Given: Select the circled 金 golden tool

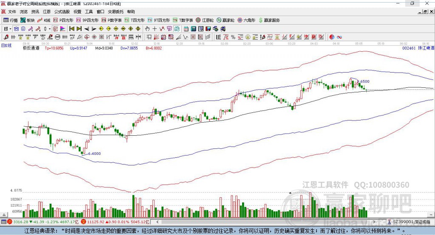Looking at the screenshot, I should point(248,37).
